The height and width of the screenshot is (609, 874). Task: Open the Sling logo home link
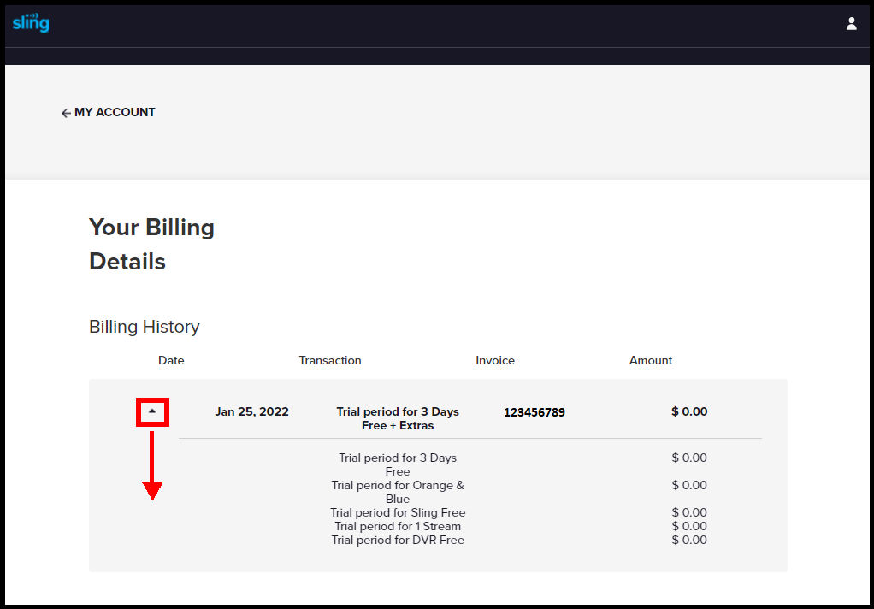[31, 23]
